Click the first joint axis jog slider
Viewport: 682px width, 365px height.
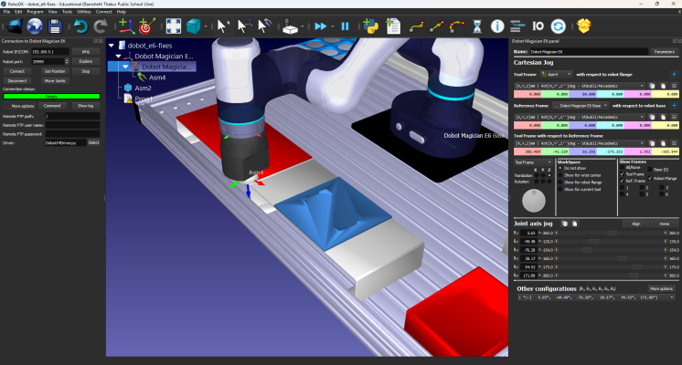tap(611, 233)
